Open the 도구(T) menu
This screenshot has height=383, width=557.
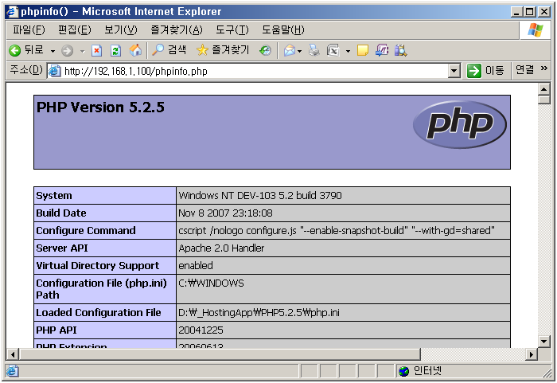[232, 30]
